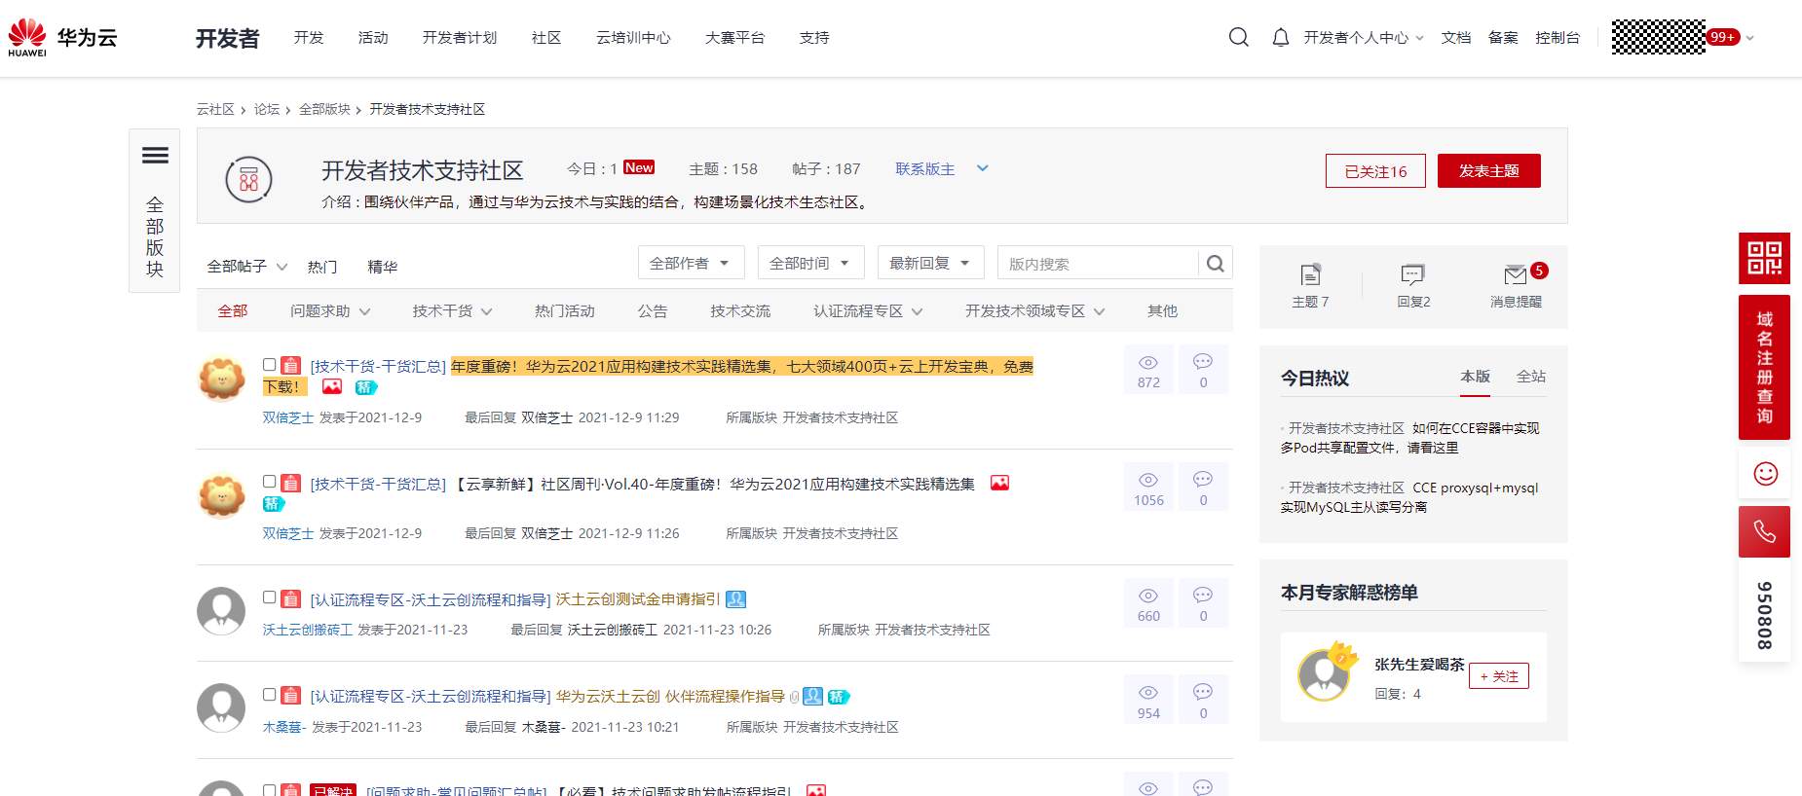1802x796 pixels.
Task: Click the 发表主题 button
Action: [x=1489, y=171]
